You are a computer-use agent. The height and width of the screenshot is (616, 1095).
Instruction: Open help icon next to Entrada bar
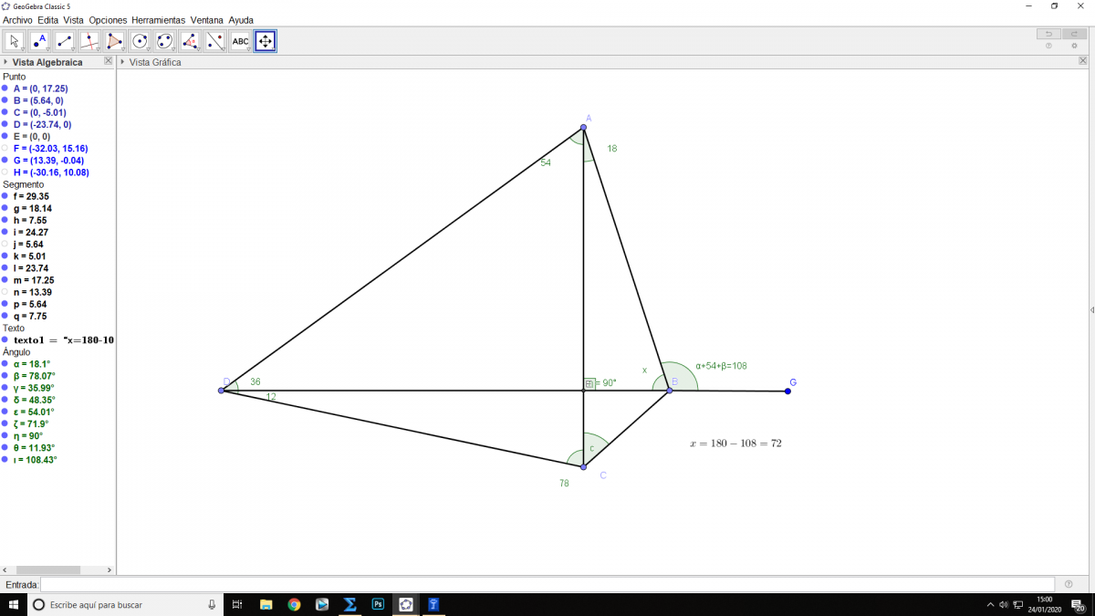click(x=1069, y=584)
